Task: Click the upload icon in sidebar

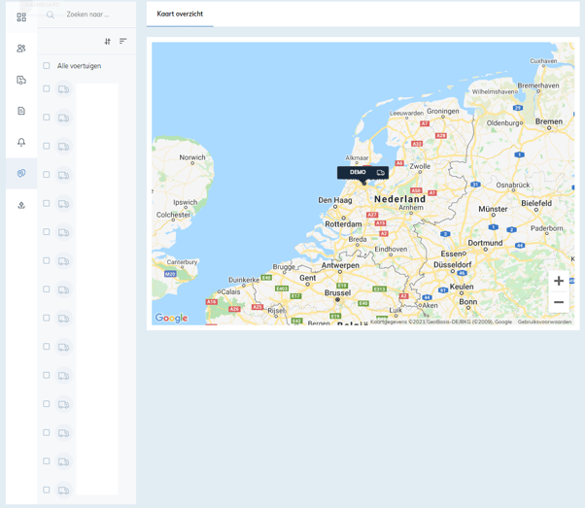Action: click(x=21, y=205)
